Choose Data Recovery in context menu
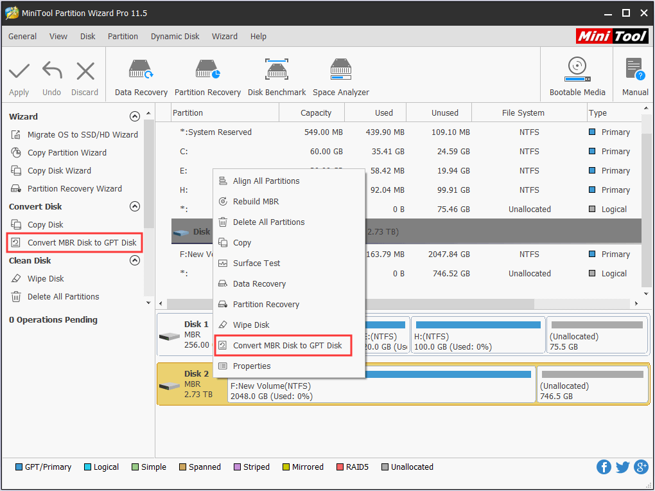This screenshot has height=491, width=655. (x=289, y=283)
